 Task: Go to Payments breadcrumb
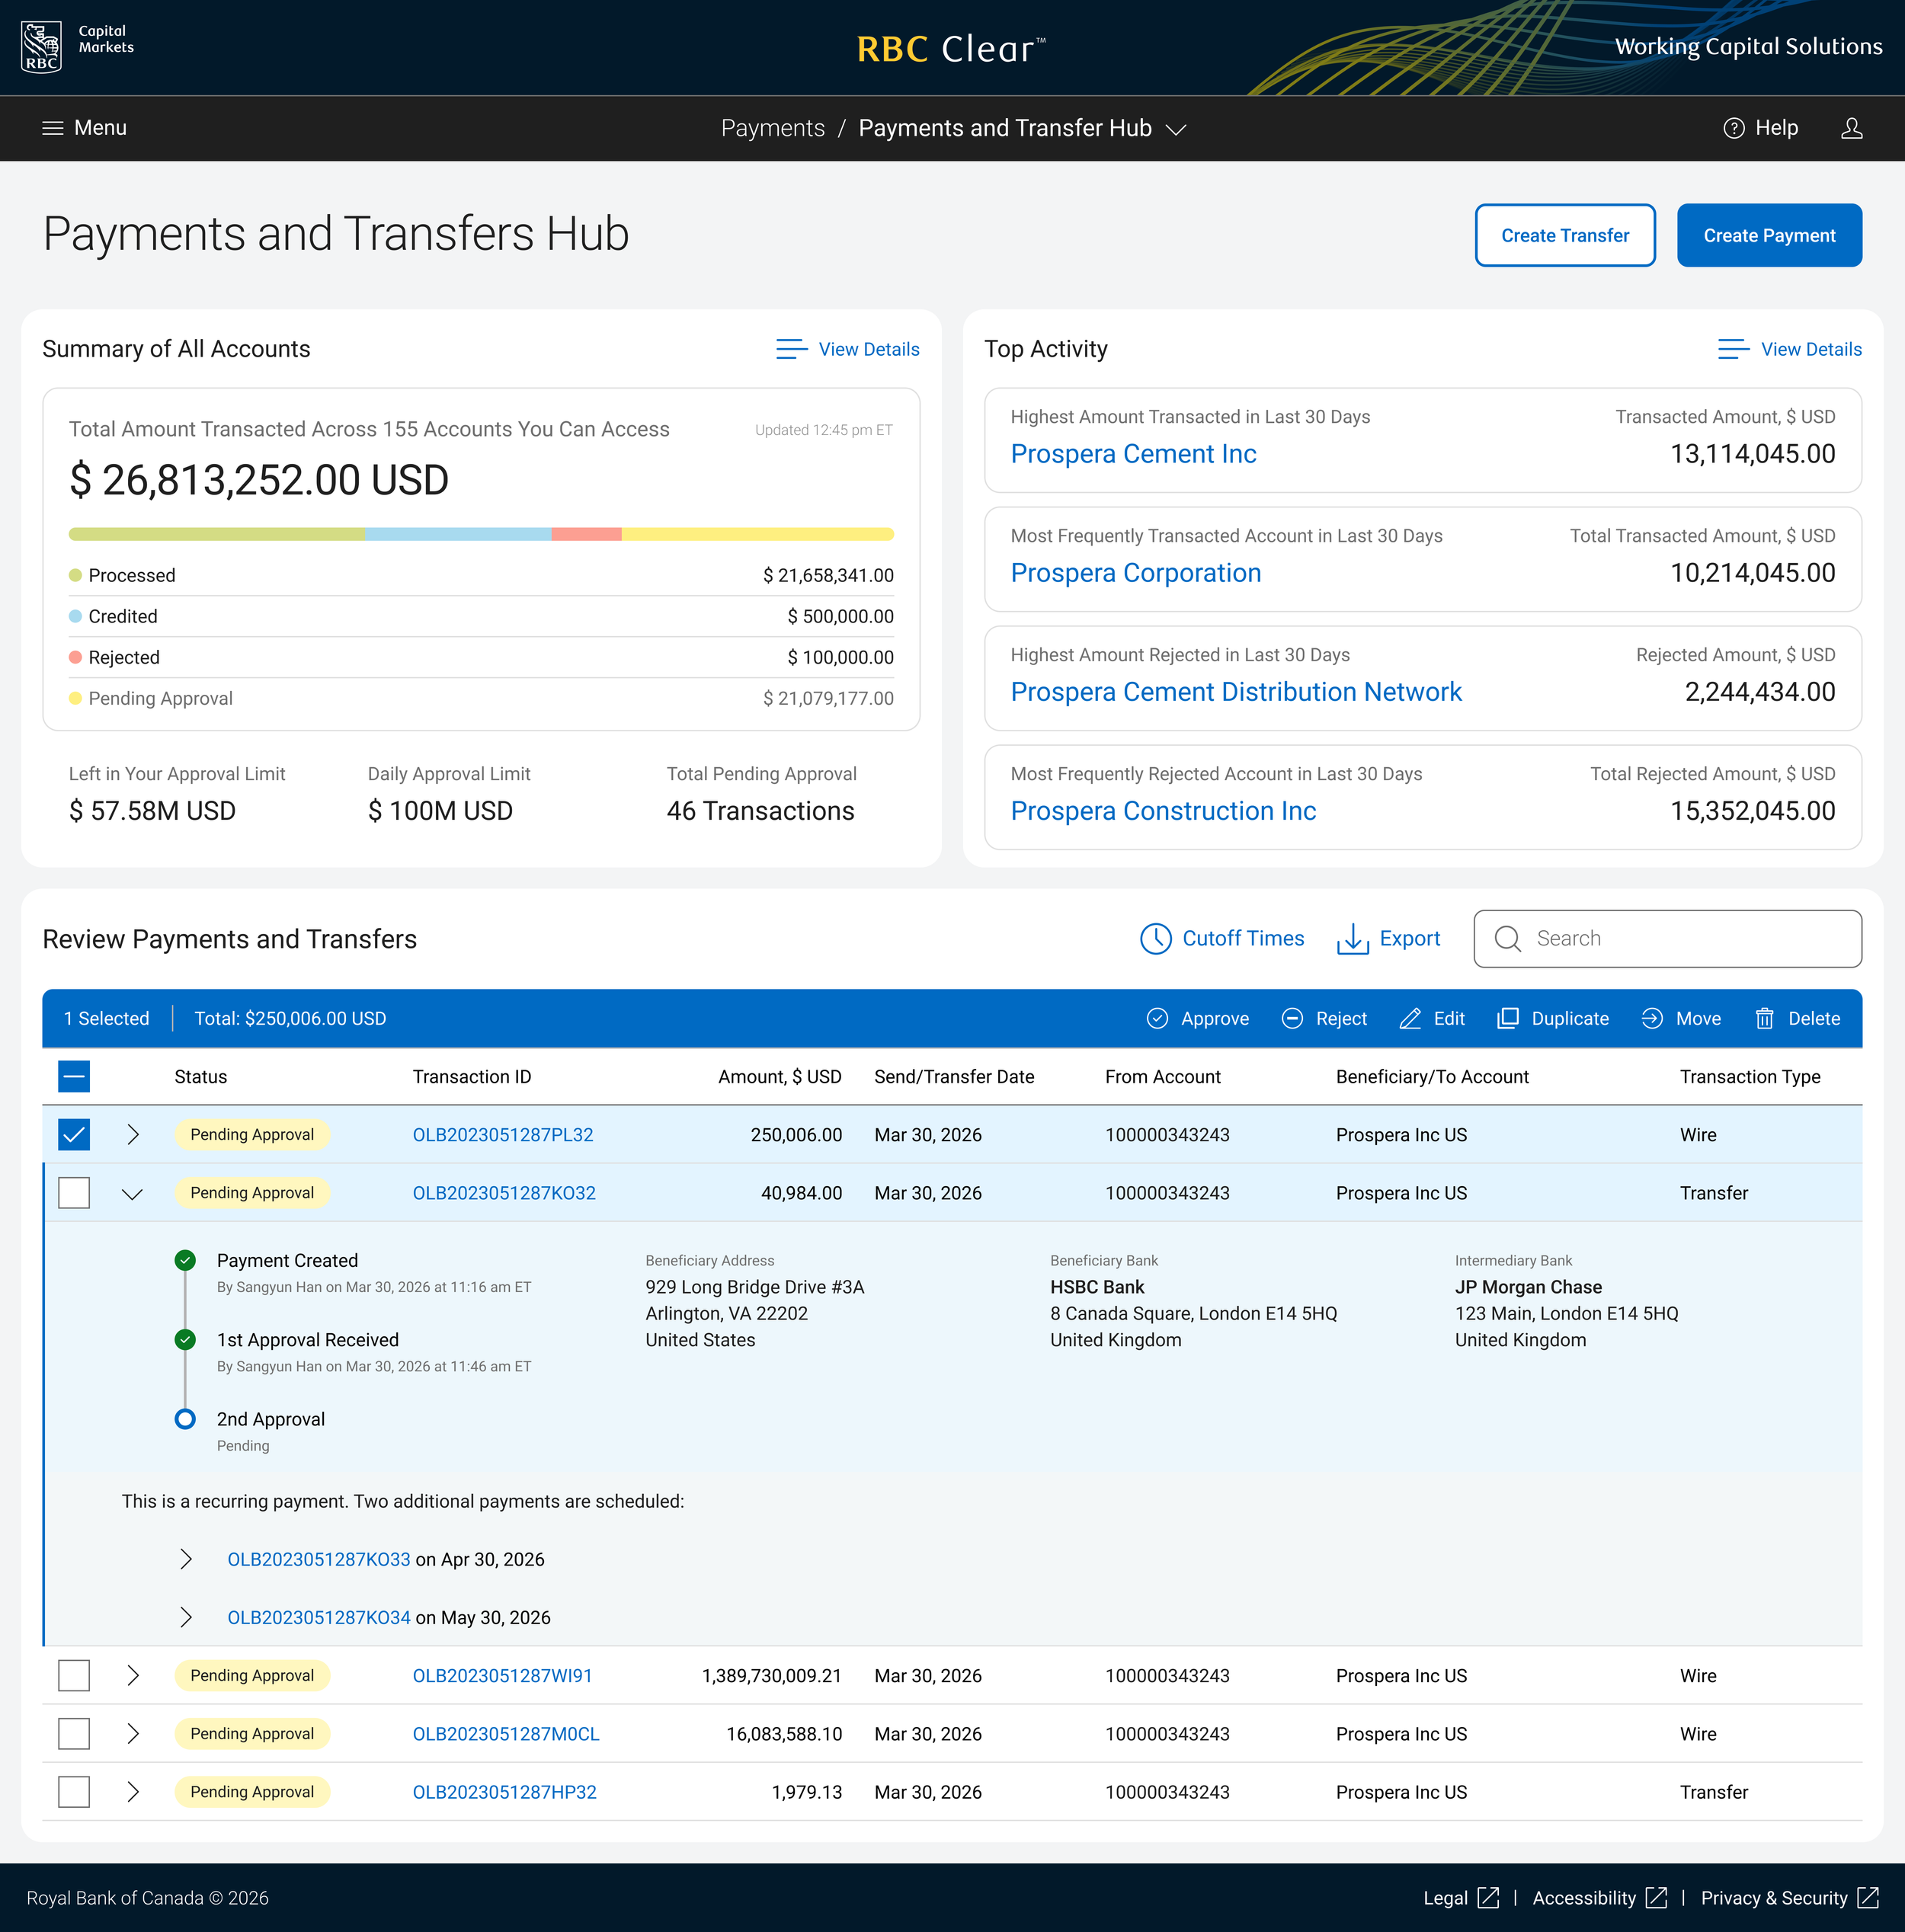[x=772, y=128]
